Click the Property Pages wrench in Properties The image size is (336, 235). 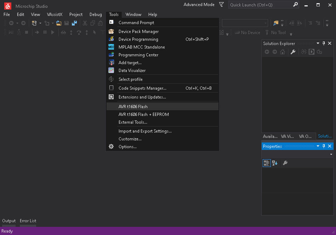click(x=285, y=163)
